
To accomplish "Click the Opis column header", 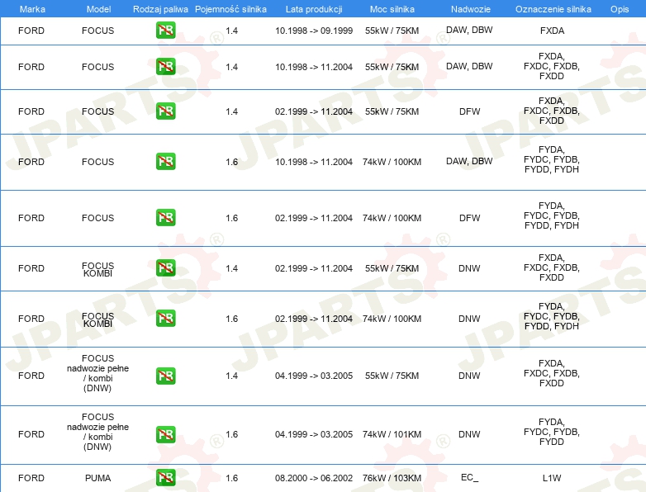I will point(620,9).
